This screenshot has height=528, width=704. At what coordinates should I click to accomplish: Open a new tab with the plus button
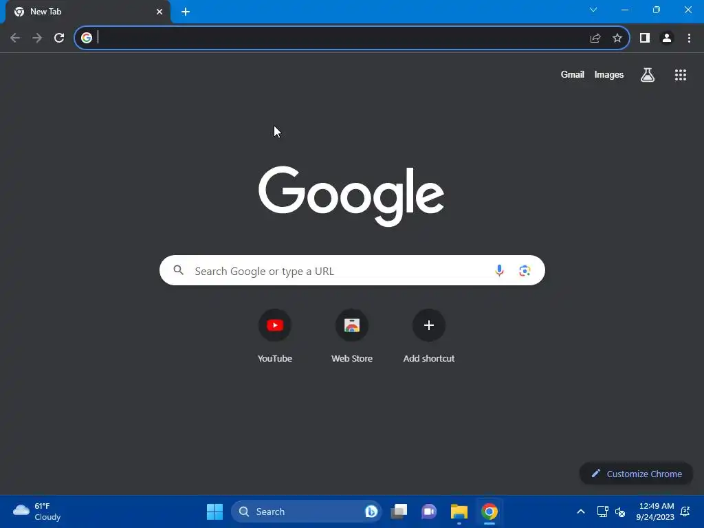click(186, 12)
